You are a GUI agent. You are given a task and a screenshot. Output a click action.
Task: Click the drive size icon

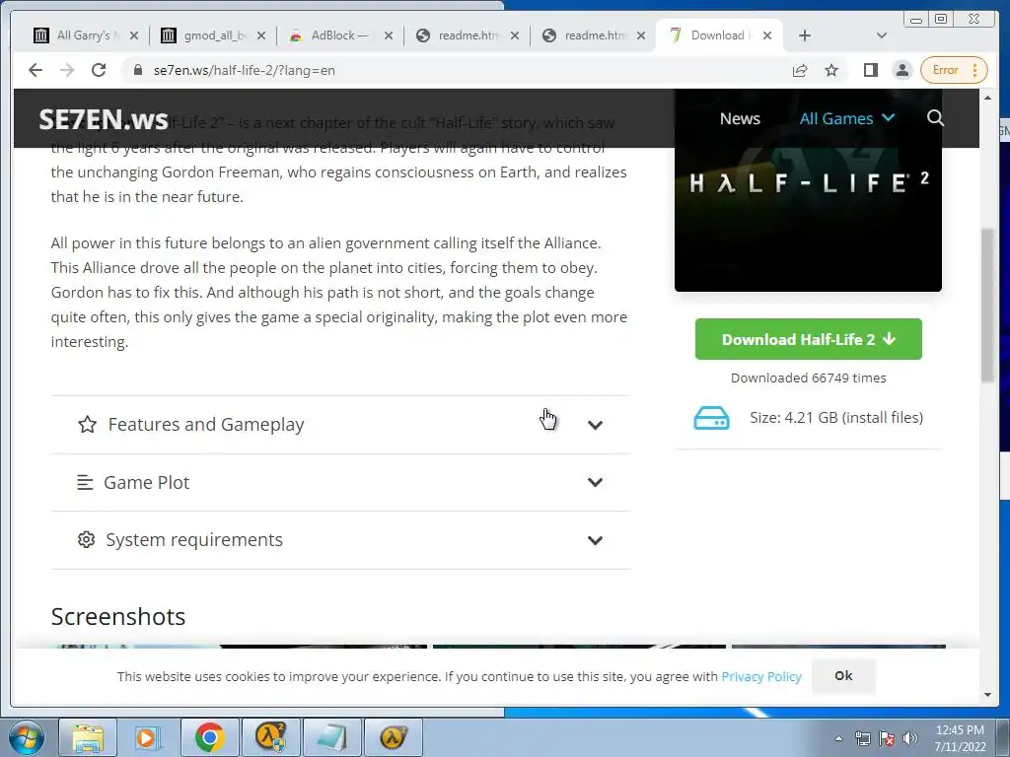pos(711,418)
